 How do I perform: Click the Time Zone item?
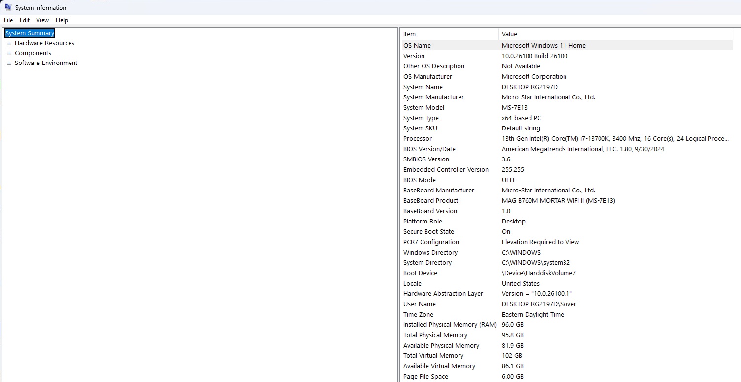click(x=418, y=314)
